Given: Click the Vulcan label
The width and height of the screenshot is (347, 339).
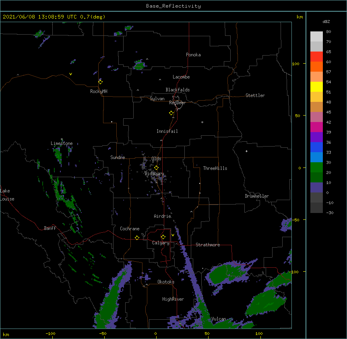Looking at the screenshot, I should (x=219, y=319).
